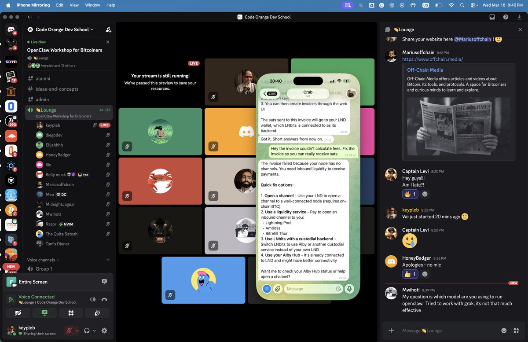This screenshot has height=342, width=528.
Task: Record a voice message in Telegram
Action: point(349,289)
